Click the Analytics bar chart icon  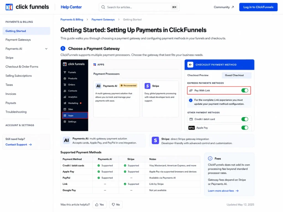point(65,97)
